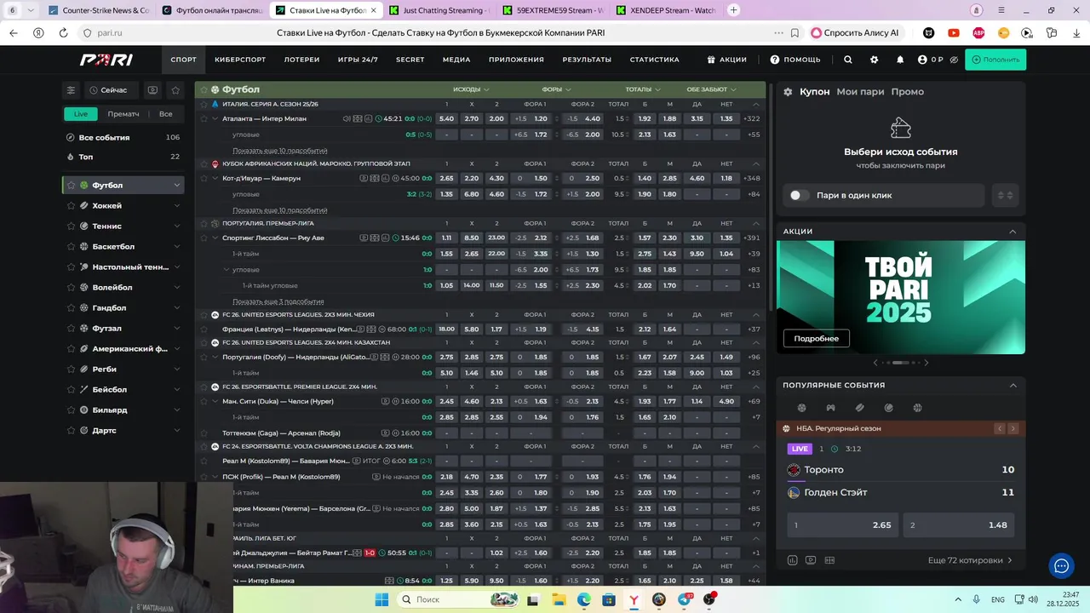Image resolution: width=1090 pixels, height=613 pixels.
Task: Select hockey icon in Популярные события
Action: [859, 408]
